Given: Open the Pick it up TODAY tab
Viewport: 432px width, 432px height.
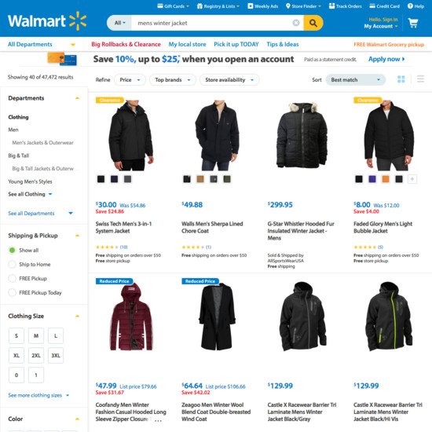Looking at the screenshot, I should tap(236, 44).
